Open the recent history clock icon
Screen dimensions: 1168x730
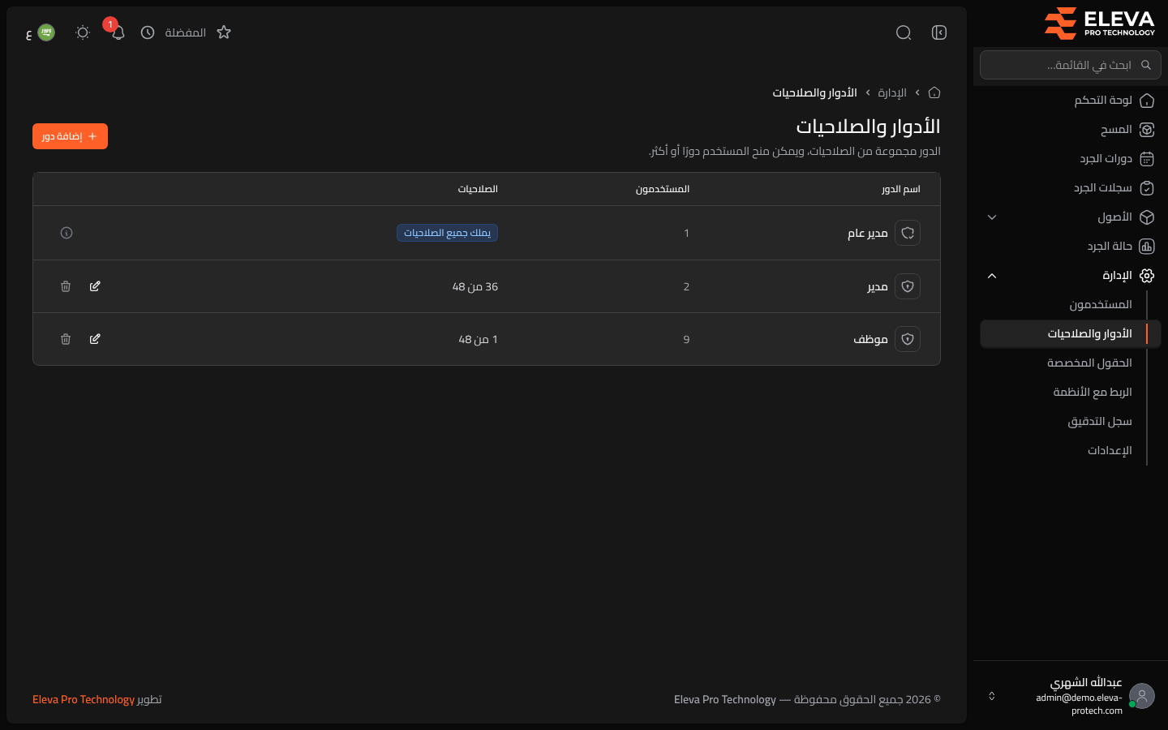point(148,32)
